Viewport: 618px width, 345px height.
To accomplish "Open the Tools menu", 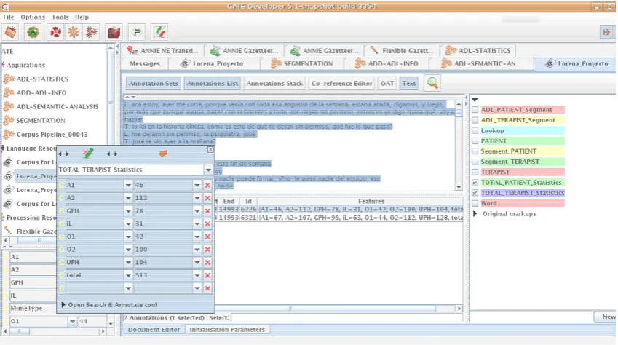I will click(x=60, y=17).
